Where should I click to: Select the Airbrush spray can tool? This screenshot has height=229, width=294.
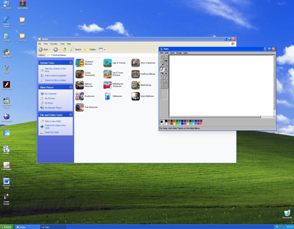(162, 73)
